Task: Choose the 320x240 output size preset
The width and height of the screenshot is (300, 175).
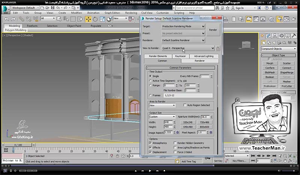Action: click(x=188, y=122)
